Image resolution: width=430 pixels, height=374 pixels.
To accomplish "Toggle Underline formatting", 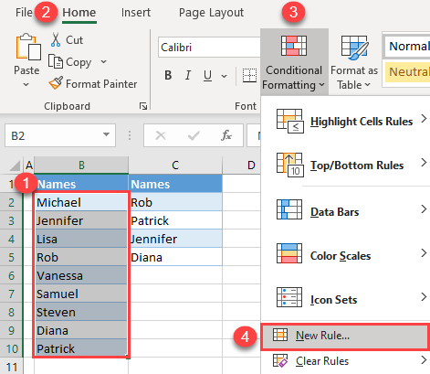I will [207, 75].
